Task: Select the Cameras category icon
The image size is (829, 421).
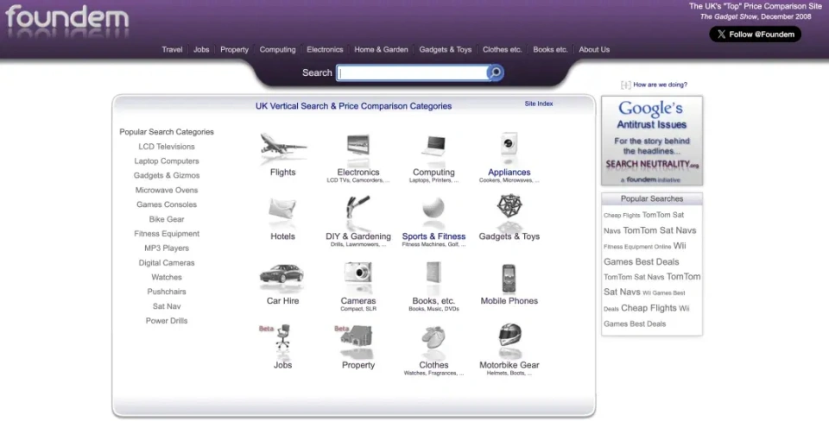Action: pos(358,276)
